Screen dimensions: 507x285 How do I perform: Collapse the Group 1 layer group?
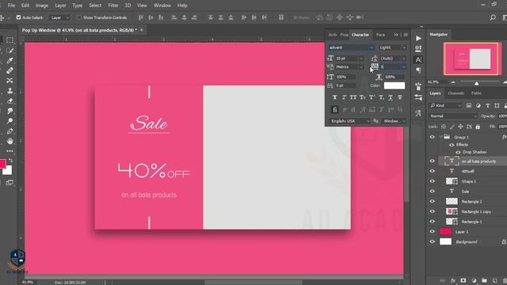(440, 137)
